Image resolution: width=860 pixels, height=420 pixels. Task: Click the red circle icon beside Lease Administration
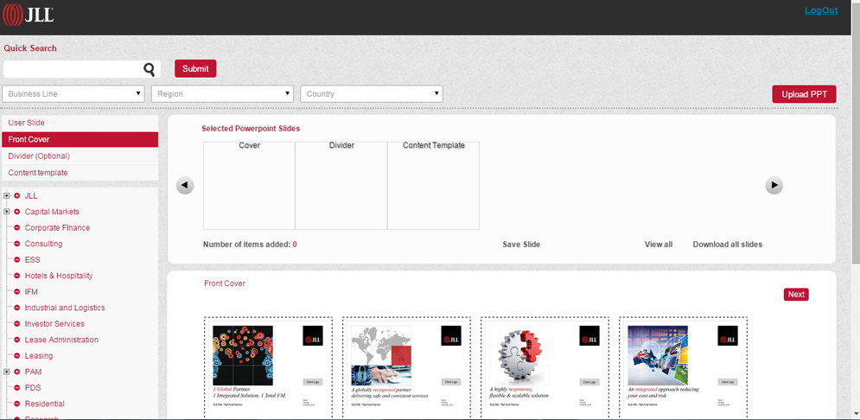click(x=17, y=340)
